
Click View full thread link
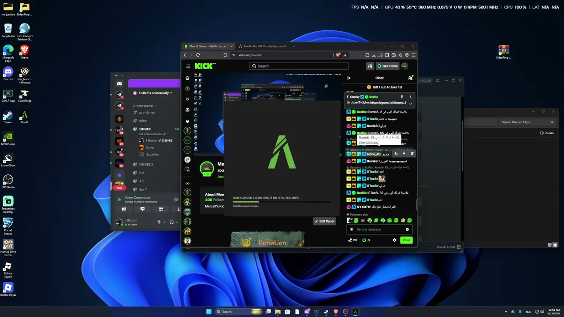point(368,143)
